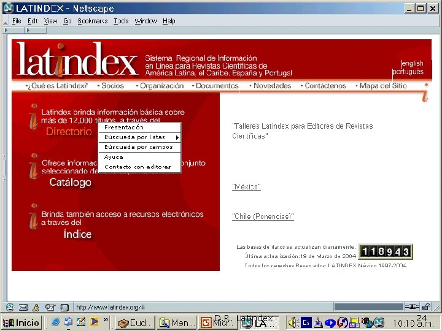
Task: Open the Help menu
Action: [x=169, y=21]
